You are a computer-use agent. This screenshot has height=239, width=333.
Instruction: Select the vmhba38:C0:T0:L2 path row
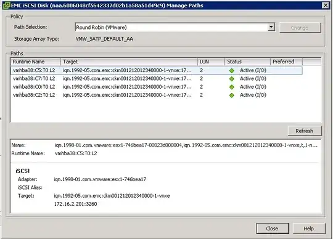tap(157, 87)
